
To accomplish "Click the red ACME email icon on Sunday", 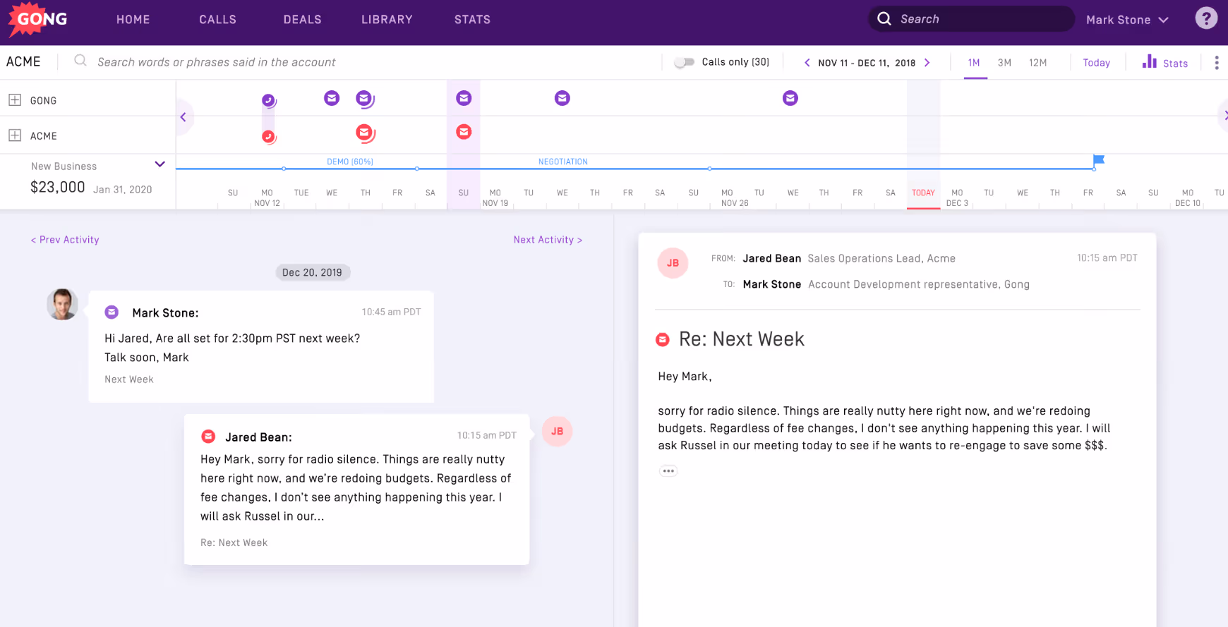I will pyautogui.click(x=464, y=132).
